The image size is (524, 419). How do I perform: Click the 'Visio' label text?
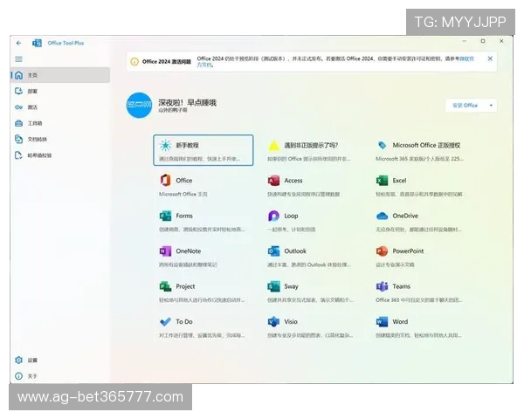(291, 321)
